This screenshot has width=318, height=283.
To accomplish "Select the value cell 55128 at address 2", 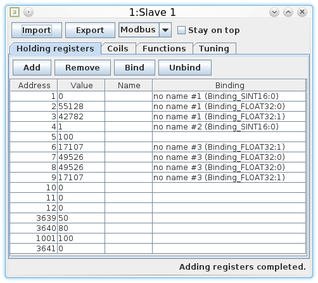I will [x=81, y=107].
